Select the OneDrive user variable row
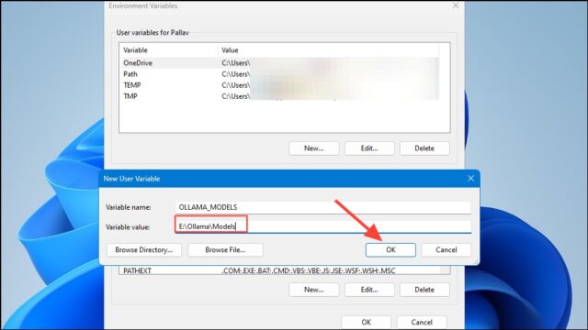This screenshot has height=330, width=588. coord(279,63)
